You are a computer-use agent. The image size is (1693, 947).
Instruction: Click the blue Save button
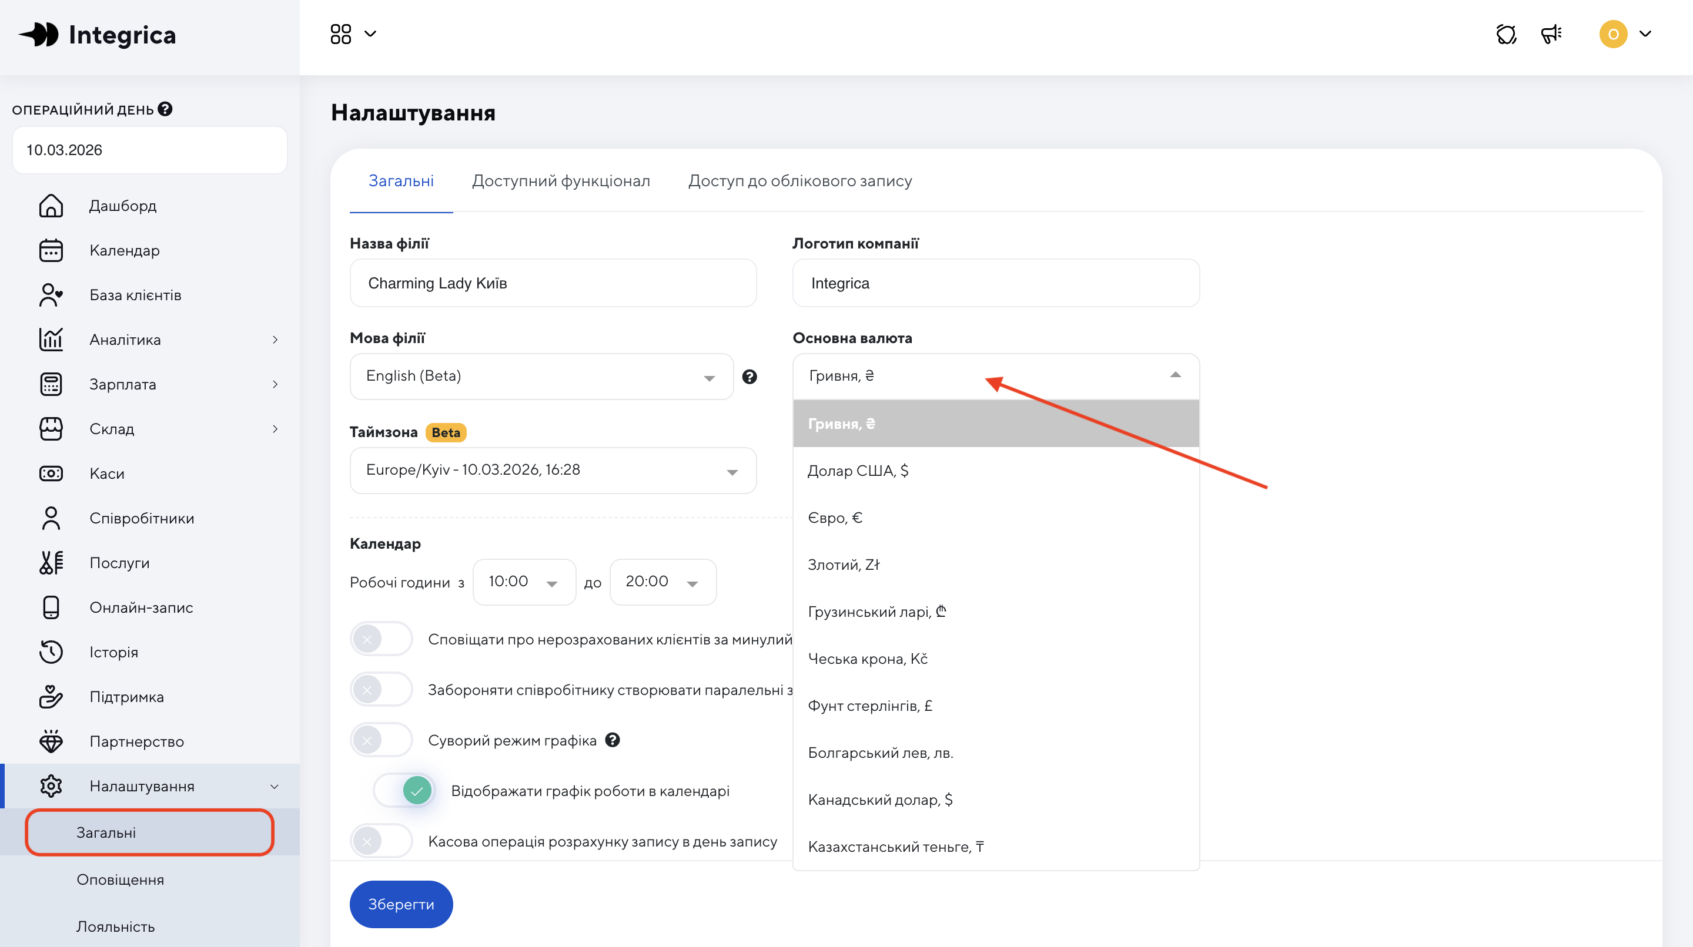coord(401,904)
